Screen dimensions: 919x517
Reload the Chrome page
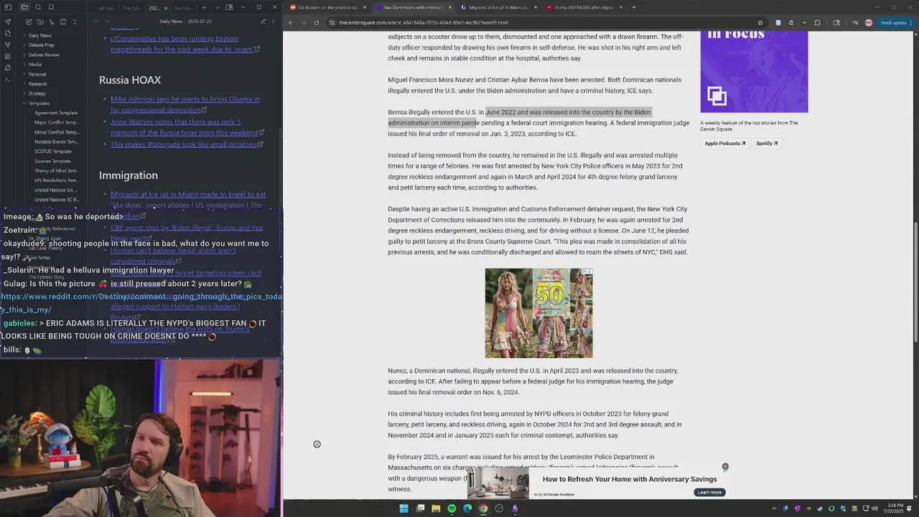pyautogui.click(x=317, y=22)
